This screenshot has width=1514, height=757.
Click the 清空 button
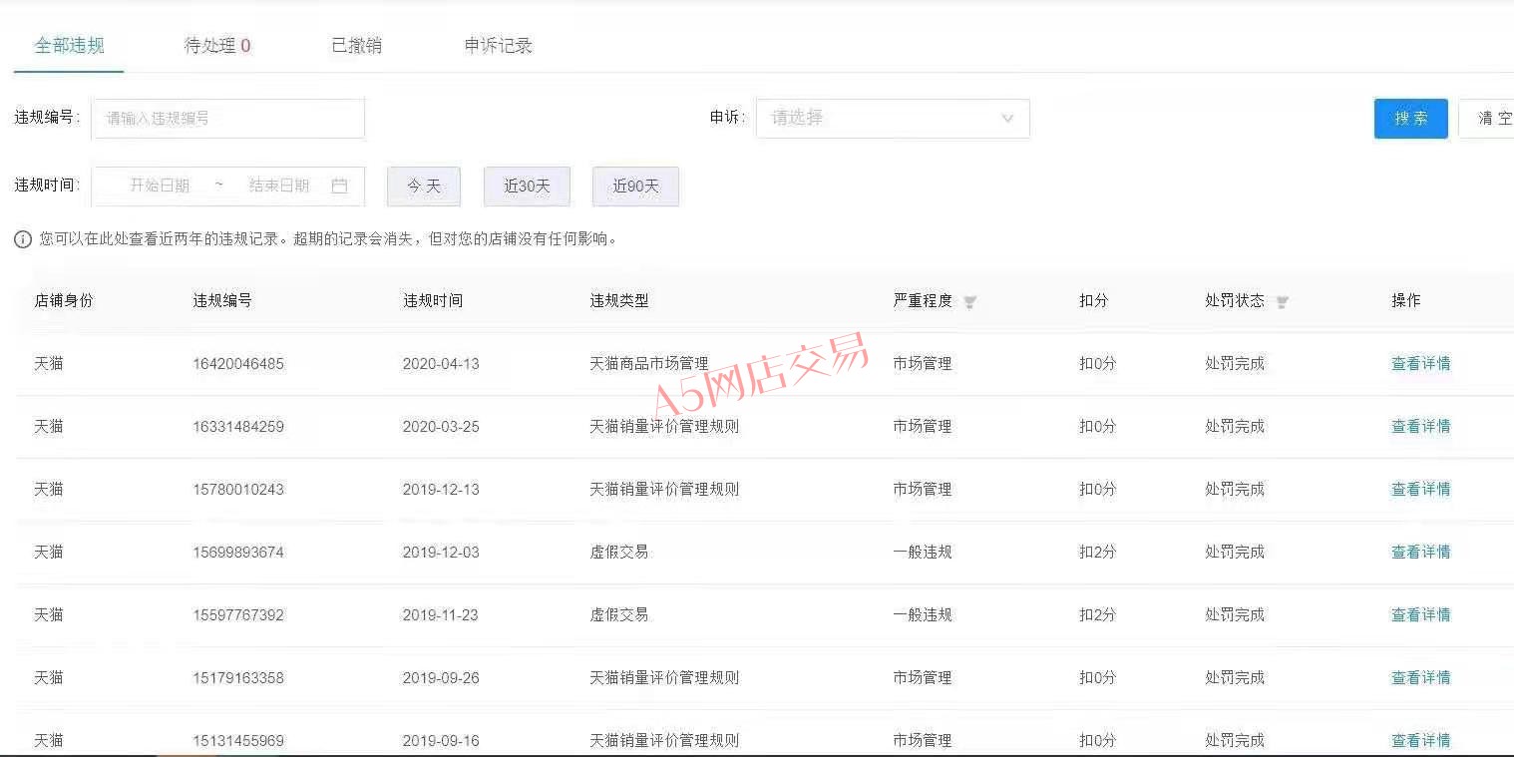coord(1489,119)
